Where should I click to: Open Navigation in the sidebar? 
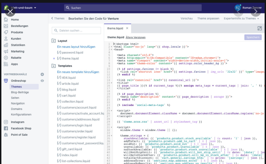pyautogui.click(x=18, y=103)
